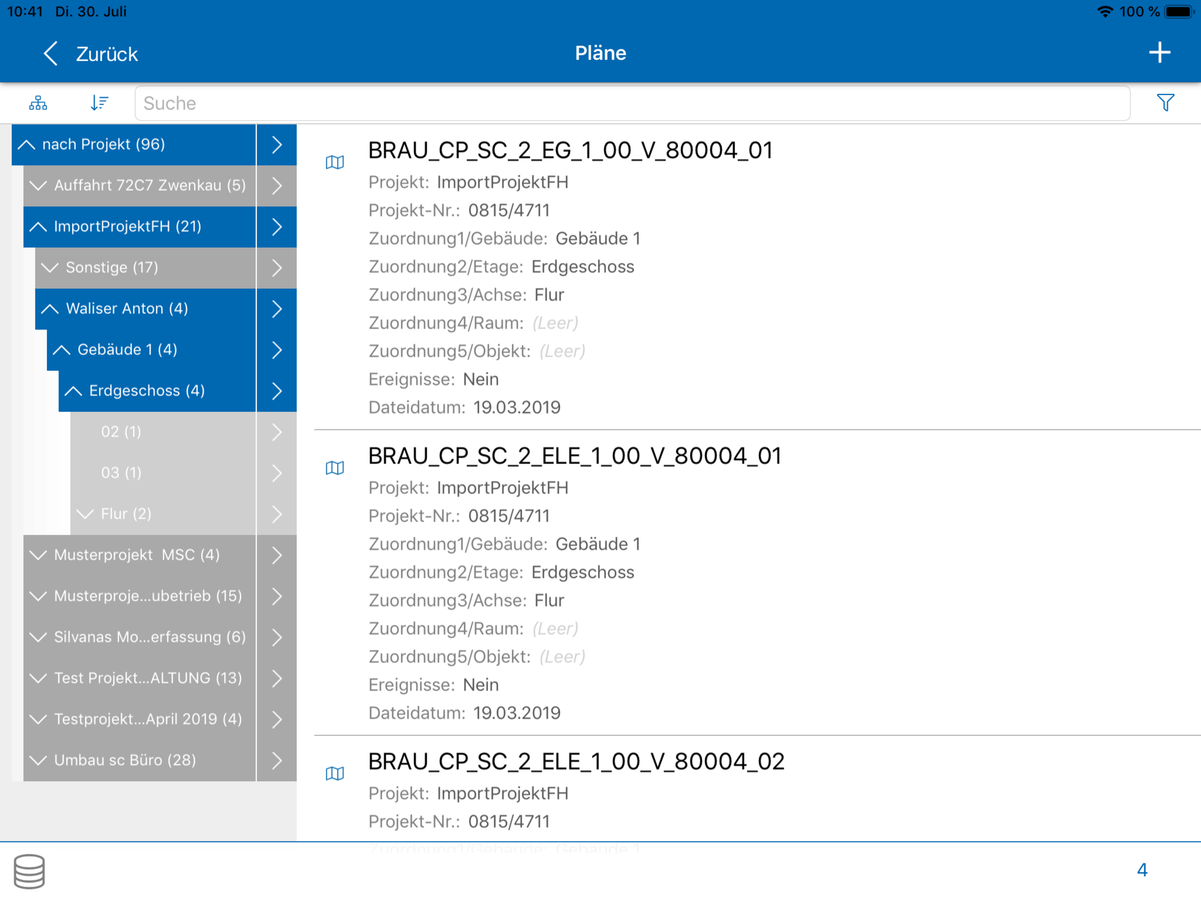Click the Suche search field

632,103
